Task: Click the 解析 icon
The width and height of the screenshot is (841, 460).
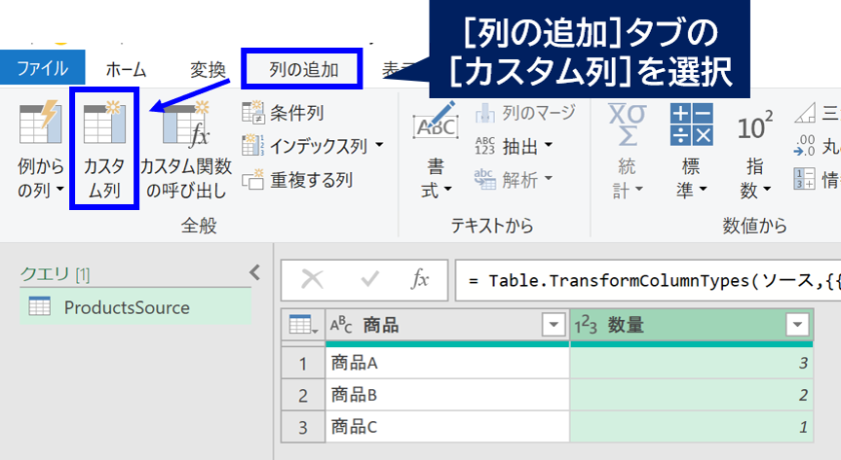Action: coord(485,179)
